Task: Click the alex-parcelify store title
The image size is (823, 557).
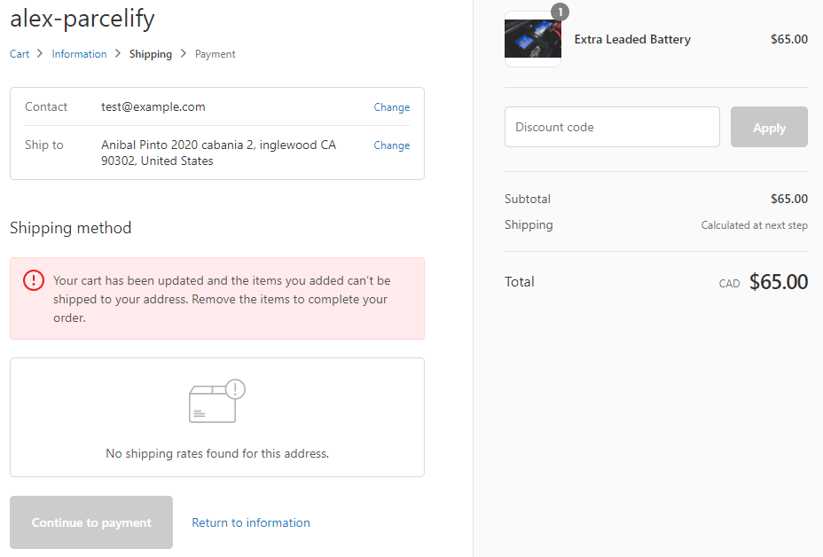Action: [x=82, y=19]
